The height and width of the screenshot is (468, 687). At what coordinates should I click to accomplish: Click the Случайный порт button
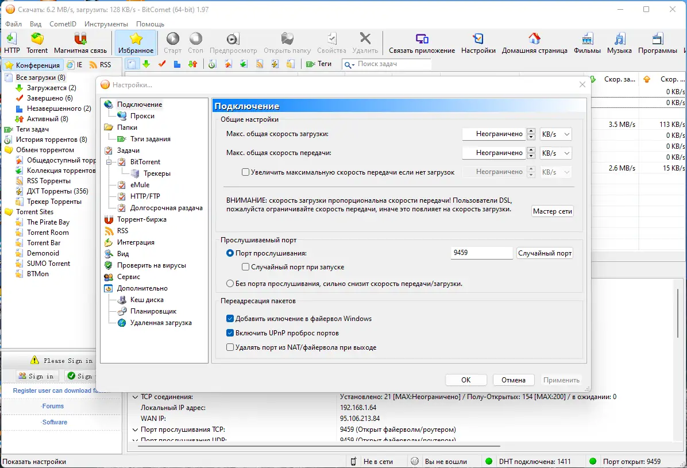click(x=545, y=253)
